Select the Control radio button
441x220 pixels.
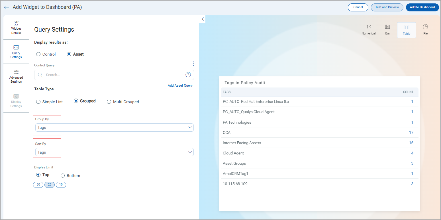pos(38,54)
